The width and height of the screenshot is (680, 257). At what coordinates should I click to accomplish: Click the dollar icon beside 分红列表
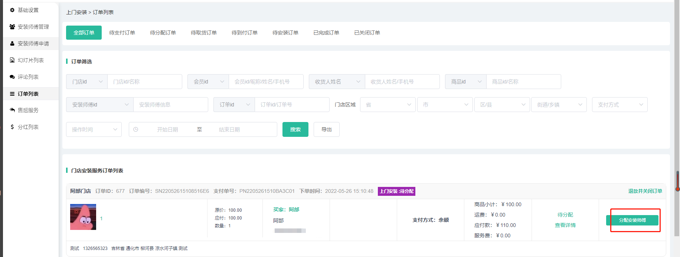click(12, 127)
